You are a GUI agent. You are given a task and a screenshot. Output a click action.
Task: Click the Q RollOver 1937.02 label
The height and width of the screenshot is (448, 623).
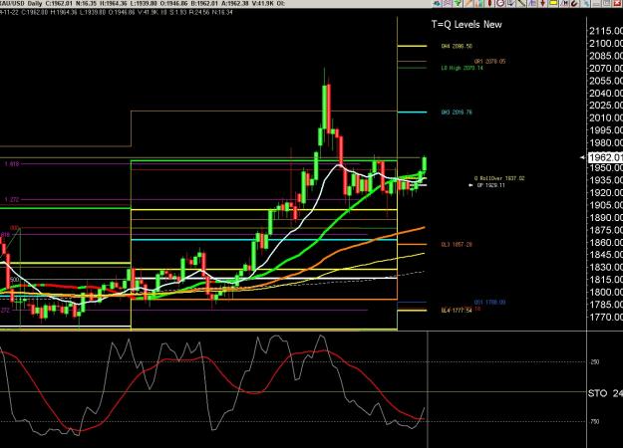click(x=499, y=178)
